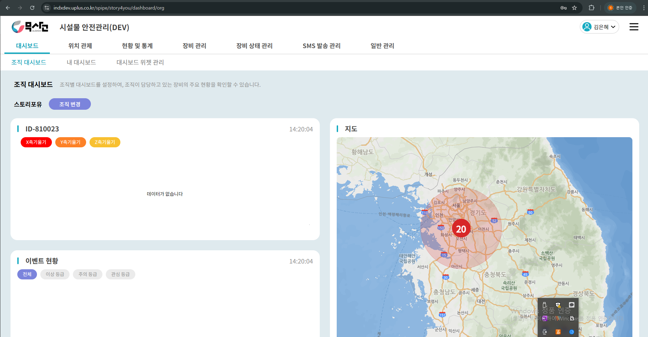Toggle the X축기울기 red tag
648x337 pixels.
click(36, 142)
